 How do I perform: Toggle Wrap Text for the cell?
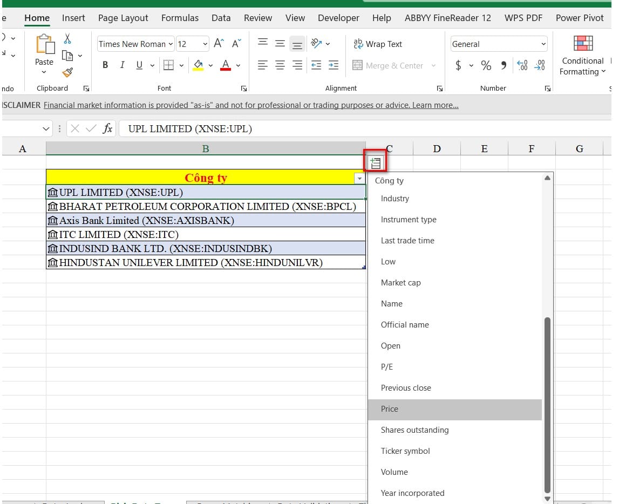coord(378,44)
